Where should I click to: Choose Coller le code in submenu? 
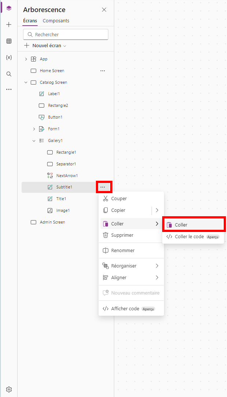[x=194, y=237]
